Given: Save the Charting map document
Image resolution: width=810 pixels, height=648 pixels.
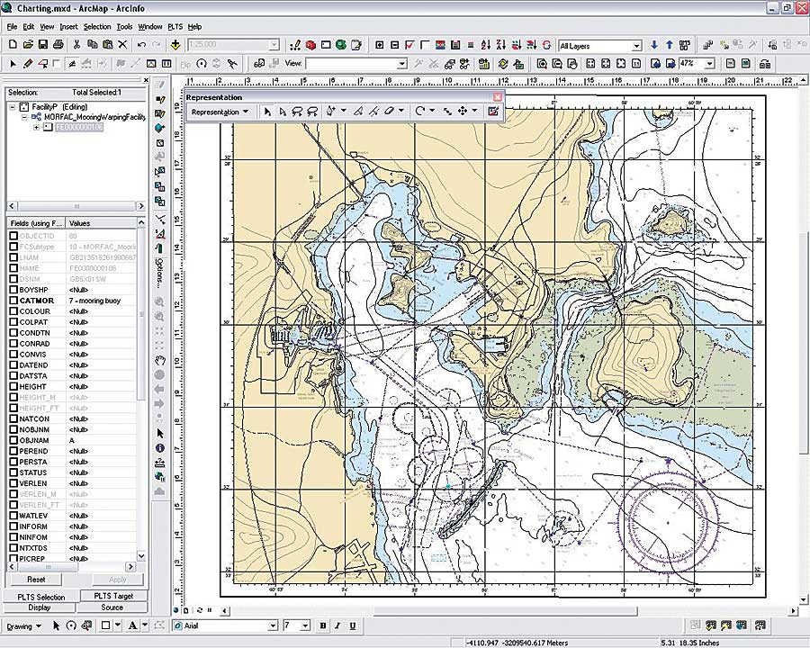Looking at the screenshot, I should 43,45.
